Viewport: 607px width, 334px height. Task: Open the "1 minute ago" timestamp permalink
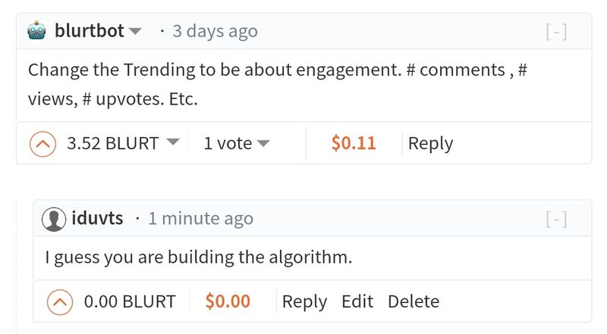pos(200,218)
